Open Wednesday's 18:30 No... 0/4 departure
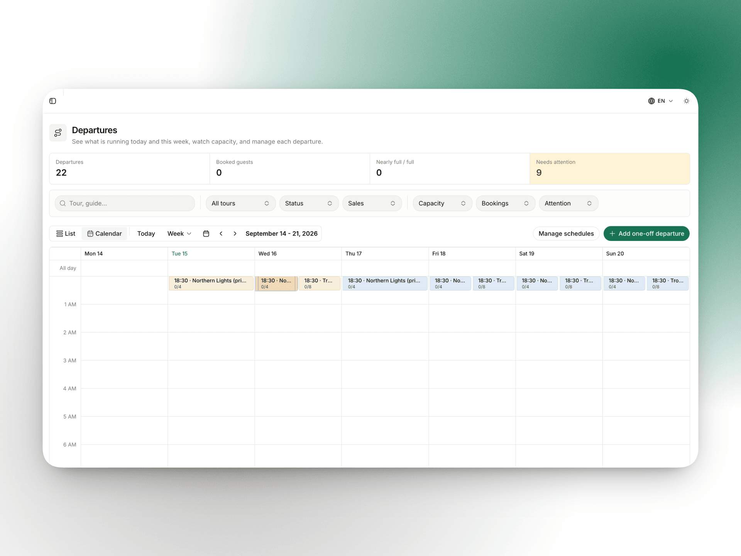Screen dimensions: 741x556 [x=276, y=283]
